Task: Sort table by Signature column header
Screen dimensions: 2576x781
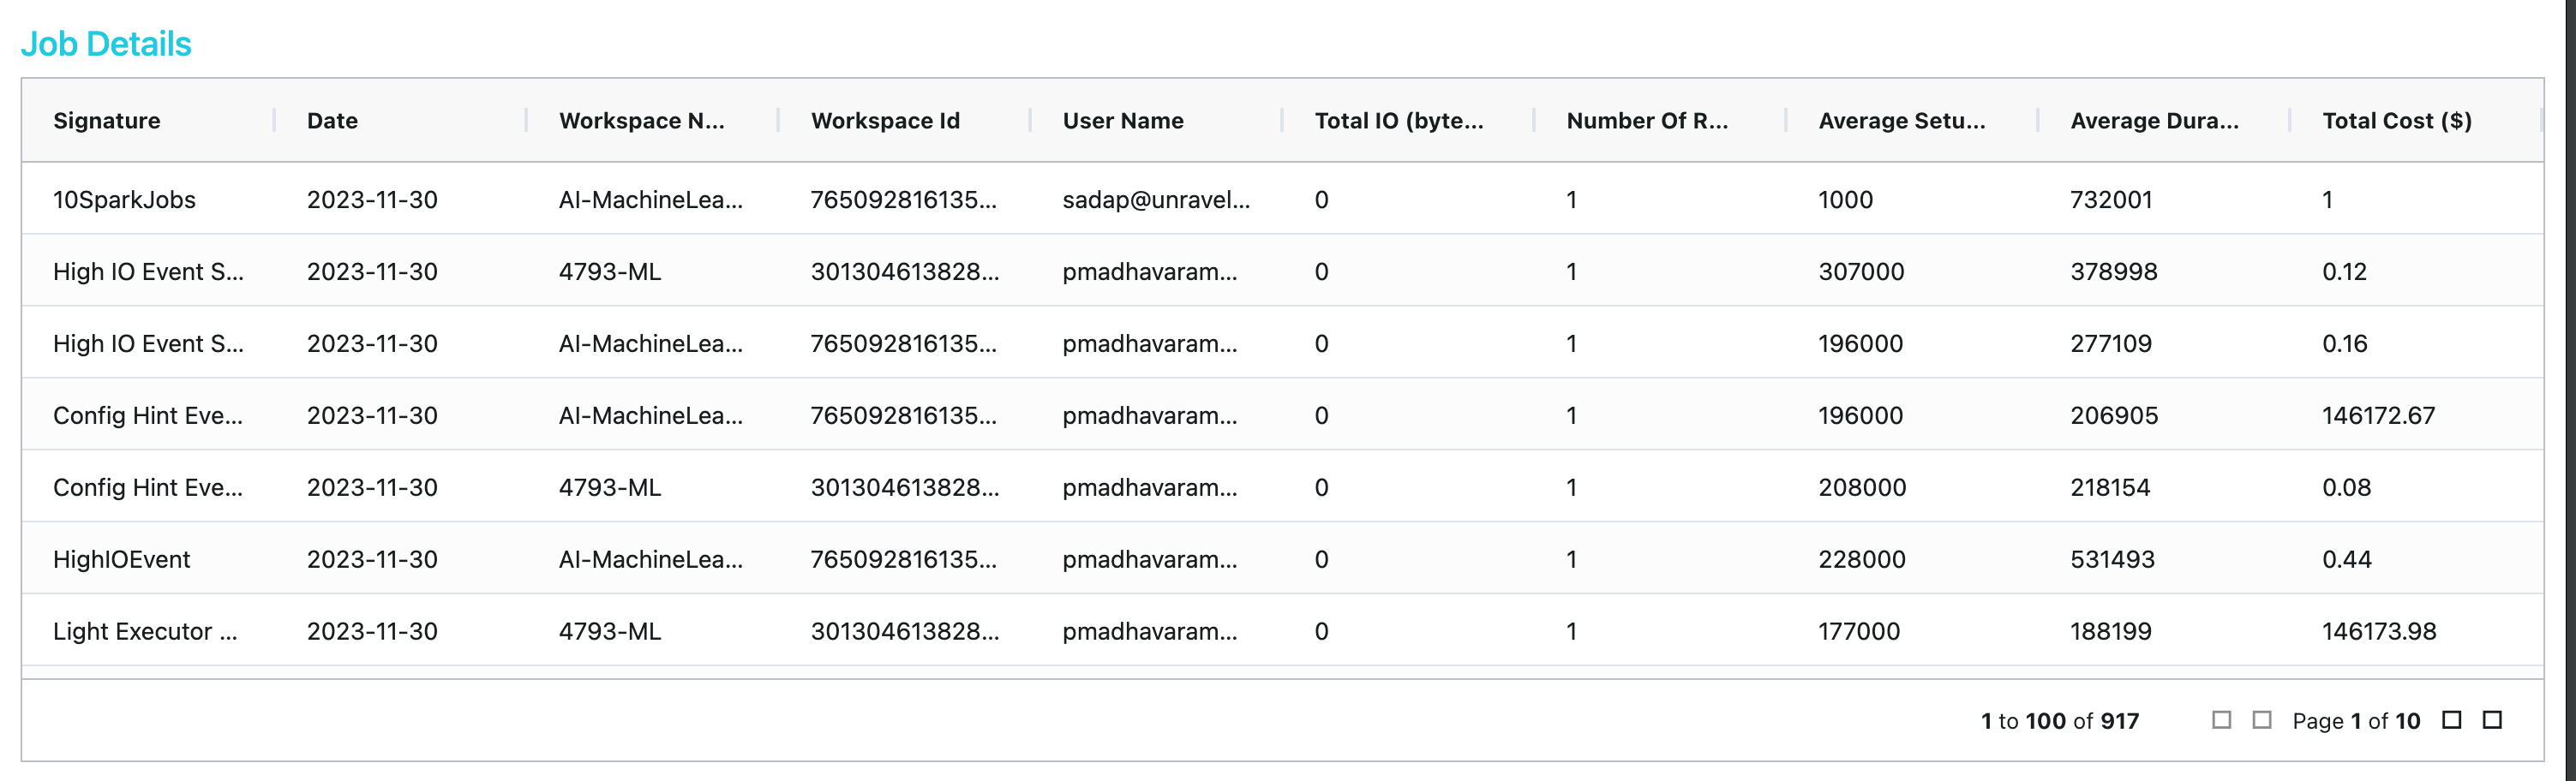Action: (x=107, y=121)
